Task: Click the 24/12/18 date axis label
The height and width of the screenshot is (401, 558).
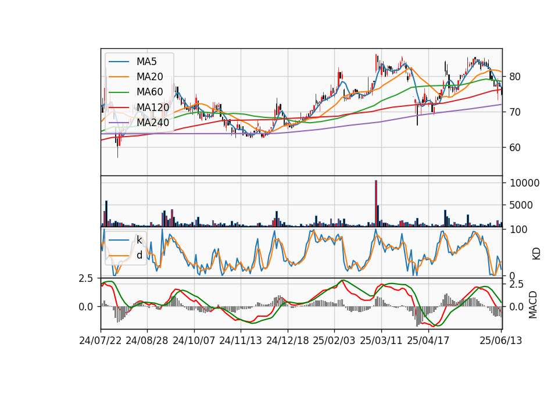Action: pos(288,341)
